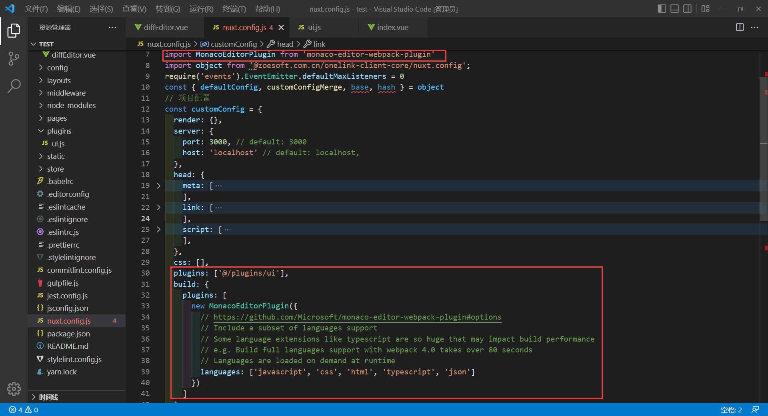Unfold the link array on line 22

click(158, 207)
